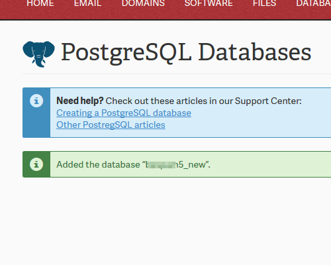Follow the Creating a PostgreSQL database link
331x265 pixels.
[124, 113]
